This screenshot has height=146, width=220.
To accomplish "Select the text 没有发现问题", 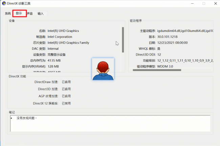I will point(25,118).
